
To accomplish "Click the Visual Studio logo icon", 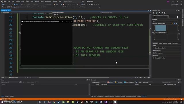I will coord(2,1).
